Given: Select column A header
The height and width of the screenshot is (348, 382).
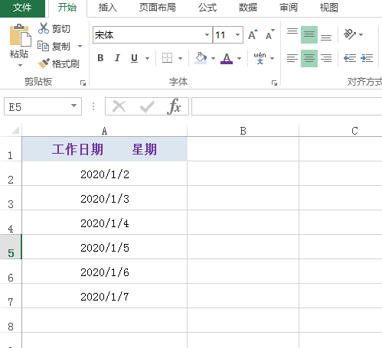Looking at the screenshot, I should tap(104, 131).
